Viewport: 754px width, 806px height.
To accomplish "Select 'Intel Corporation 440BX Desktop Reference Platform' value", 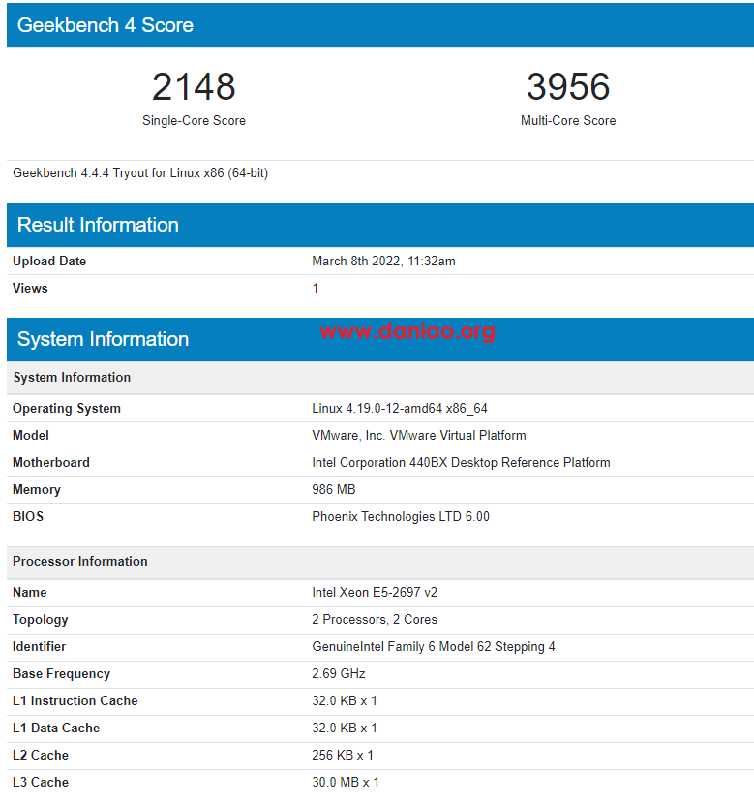I will (461, 463).
